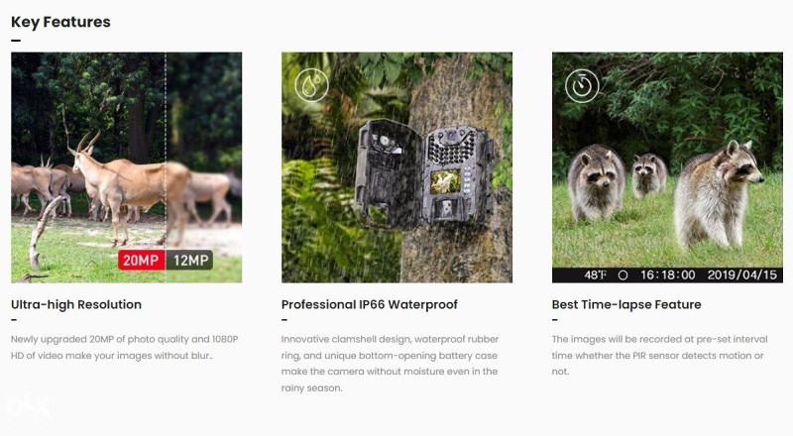
Task: Click the 20MP photo quality description text
Action: point(125,347)
